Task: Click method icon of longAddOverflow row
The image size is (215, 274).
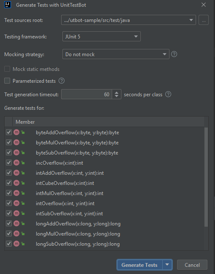Action: (x=16, y=223)
